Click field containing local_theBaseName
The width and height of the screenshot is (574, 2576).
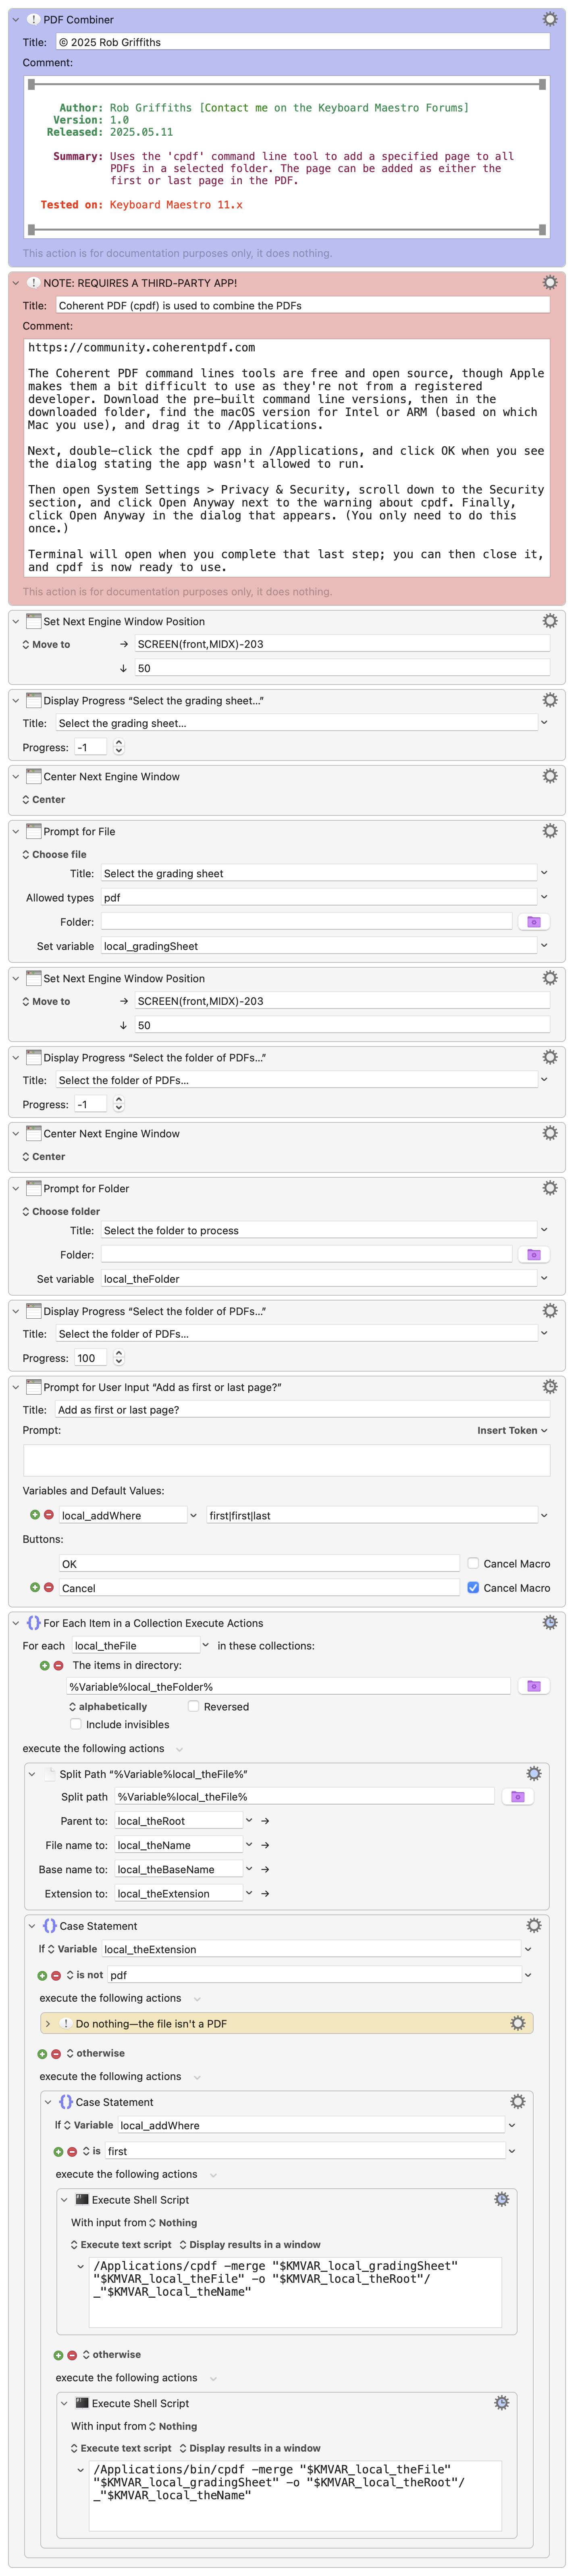(x=179, y=1869)
